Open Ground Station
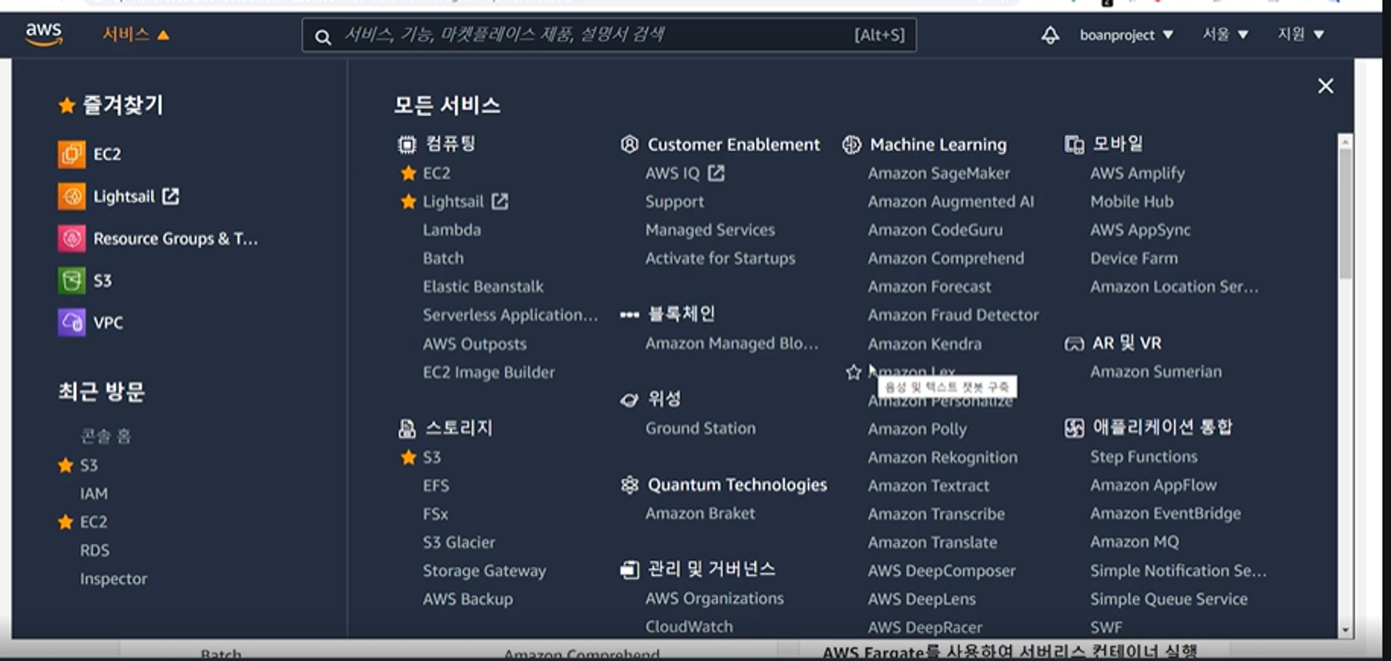The image size is (1391, 661). pos(700,428)
